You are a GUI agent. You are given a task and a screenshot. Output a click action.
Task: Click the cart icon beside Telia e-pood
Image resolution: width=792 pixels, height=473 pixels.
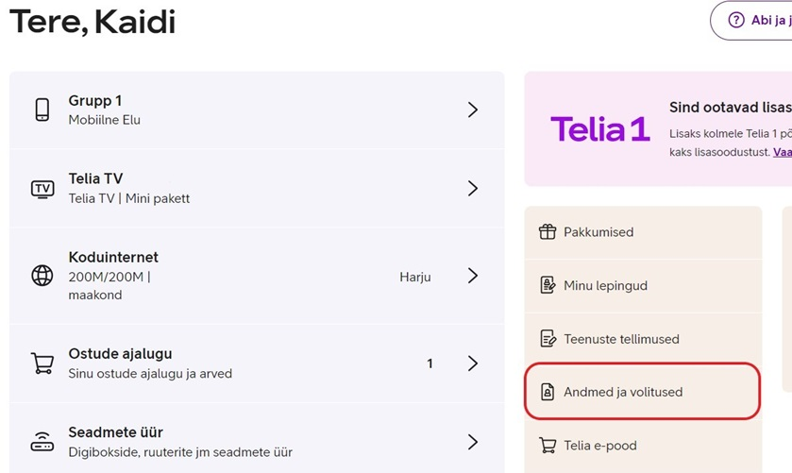coord(548,446)
